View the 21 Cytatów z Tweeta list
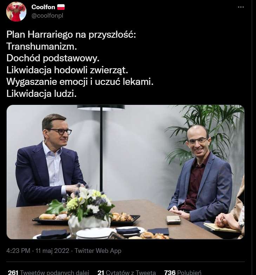 127,273
